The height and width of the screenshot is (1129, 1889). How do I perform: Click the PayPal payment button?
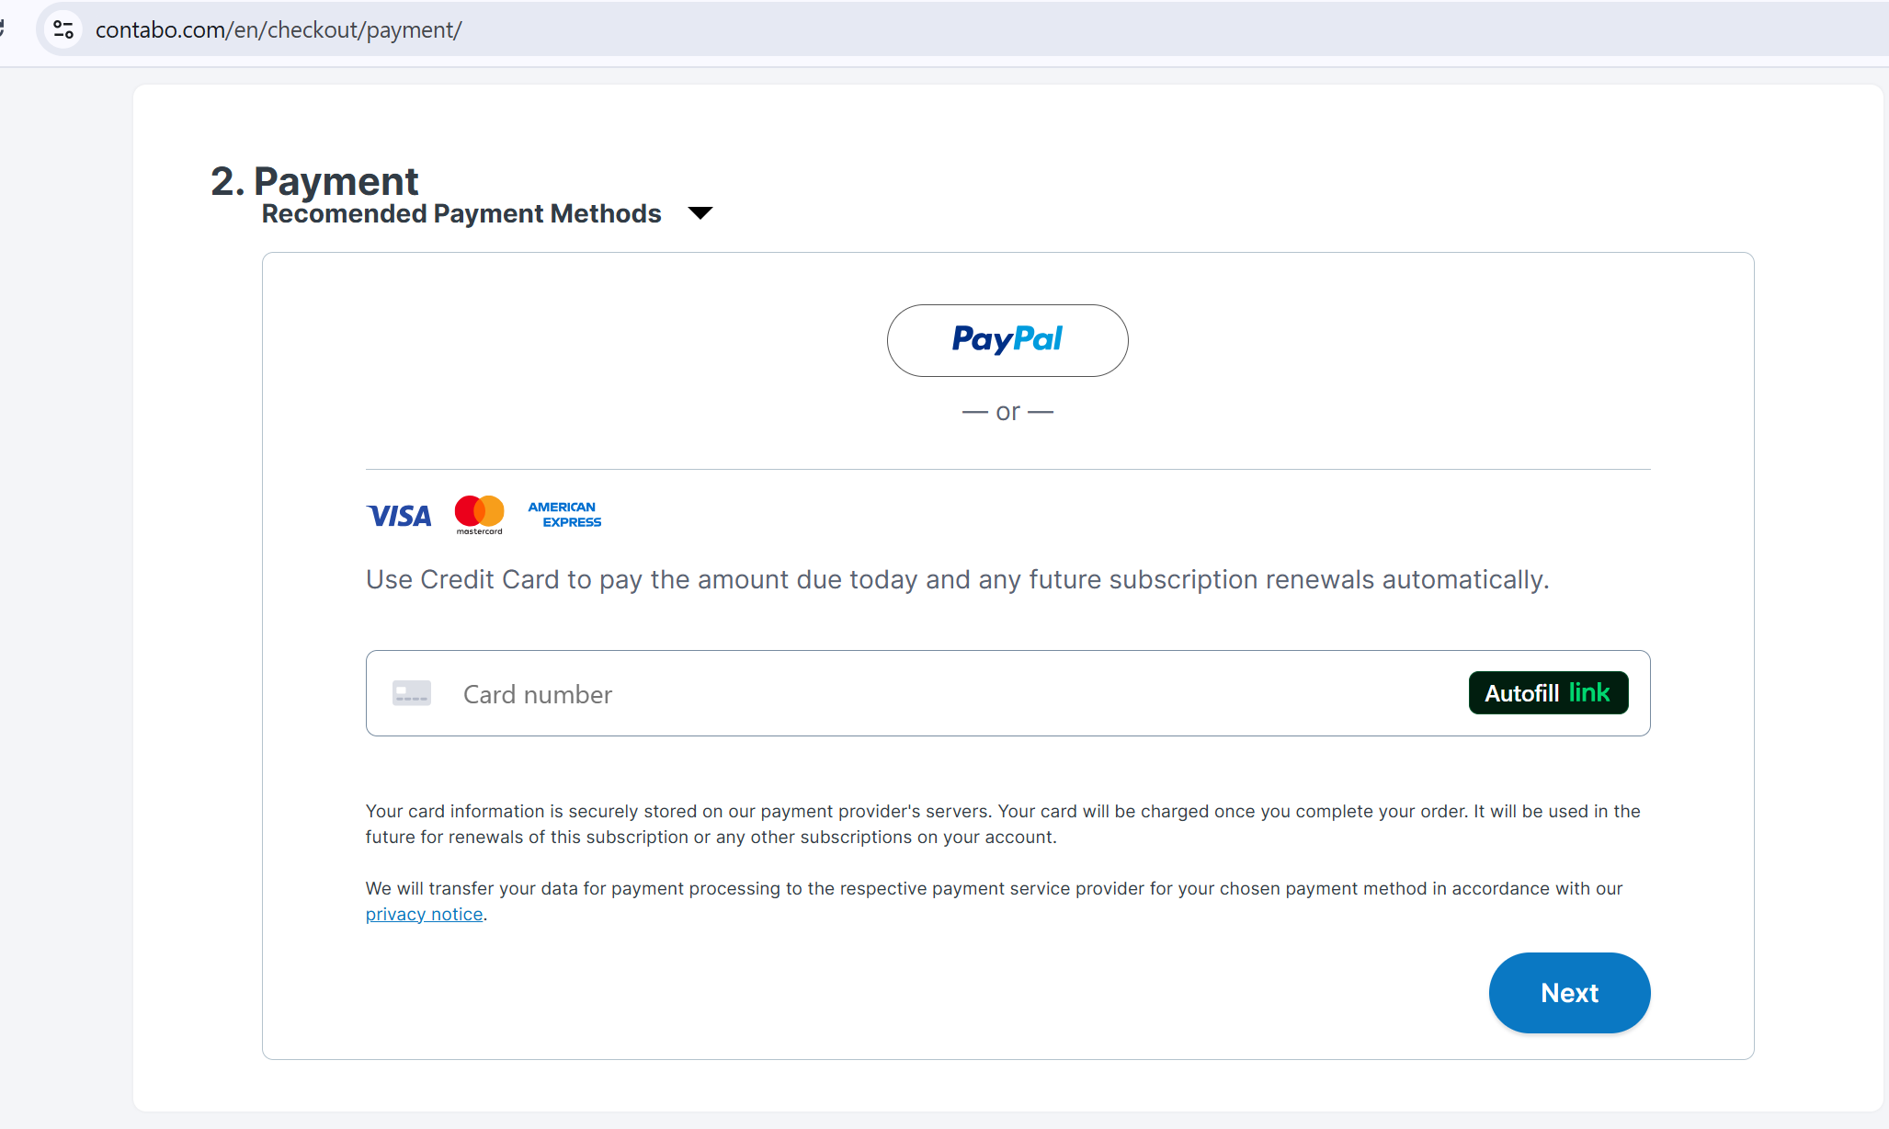1007,340
